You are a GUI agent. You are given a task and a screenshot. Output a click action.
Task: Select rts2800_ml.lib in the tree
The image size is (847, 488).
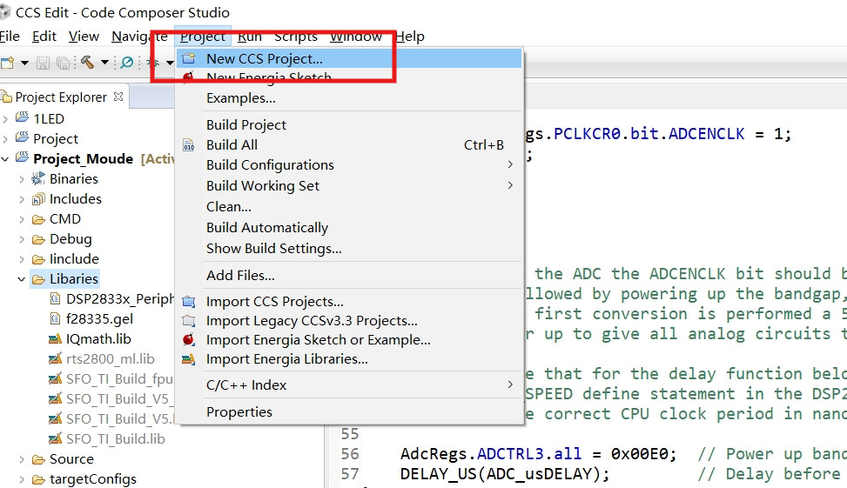coord(111,359)
